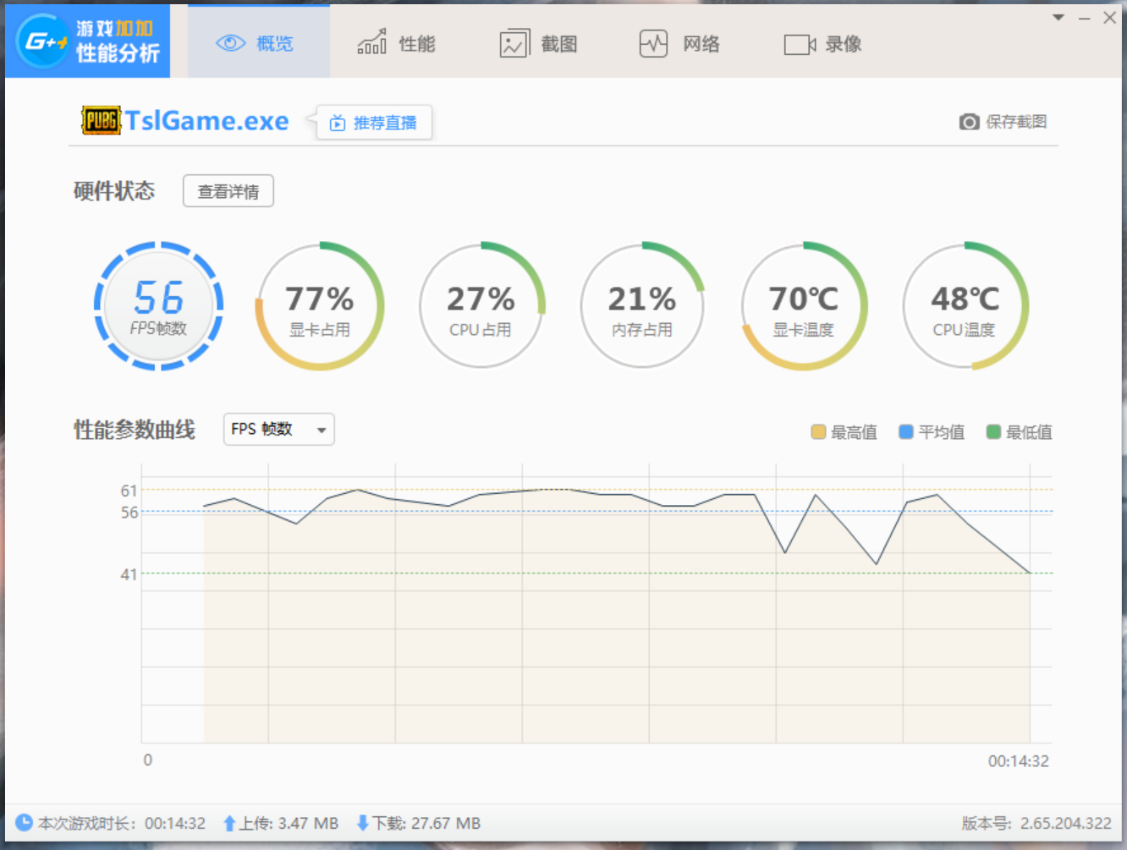Switch to the 性能 tab
Viewport: 1127px width, 850px height.
[396, 42]
